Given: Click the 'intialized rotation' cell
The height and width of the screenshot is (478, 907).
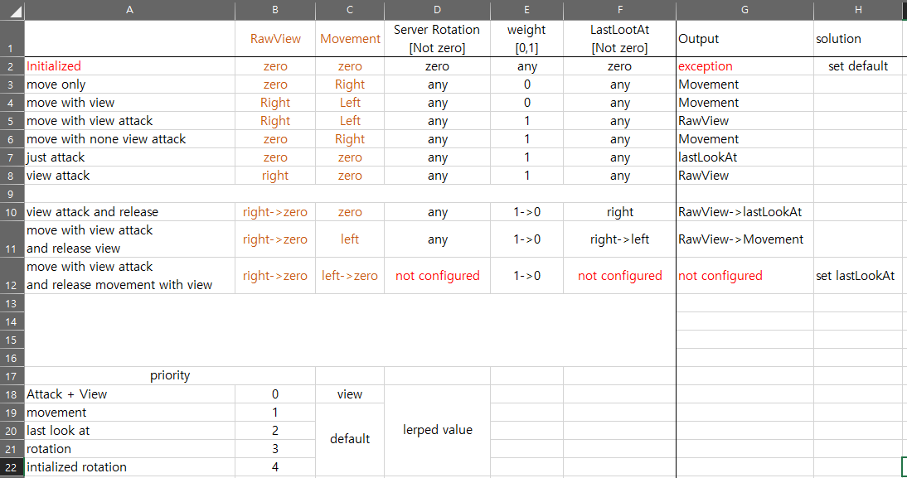Looking at the screenshot, I should pyautogui.click(x=129, y=467).
